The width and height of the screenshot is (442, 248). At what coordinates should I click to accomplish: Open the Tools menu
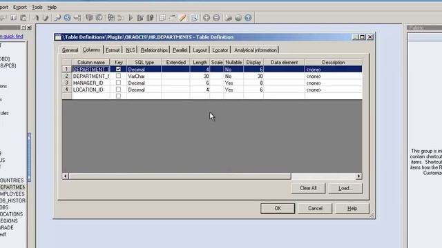pyautogui.click(x=37, y=7)
